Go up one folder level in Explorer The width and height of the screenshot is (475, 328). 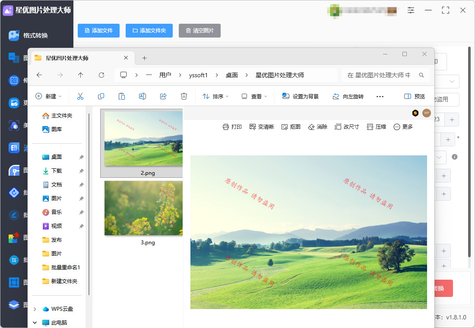81,75
